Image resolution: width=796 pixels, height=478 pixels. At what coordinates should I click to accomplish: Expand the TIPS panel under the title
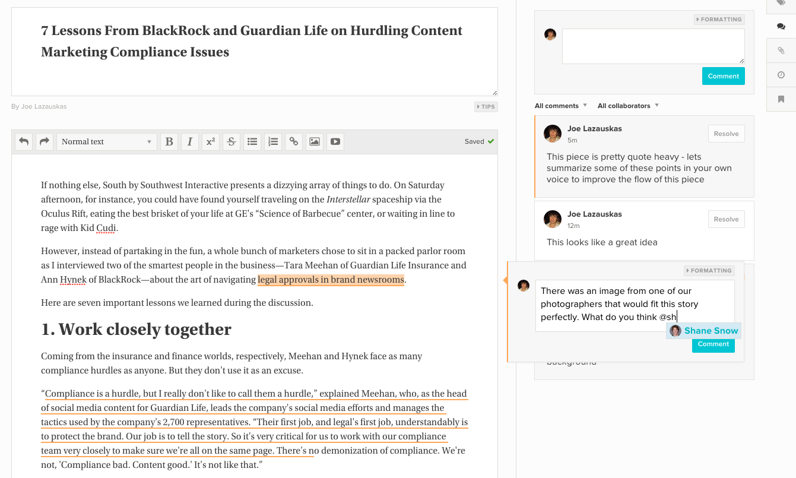tap(486, 107)
